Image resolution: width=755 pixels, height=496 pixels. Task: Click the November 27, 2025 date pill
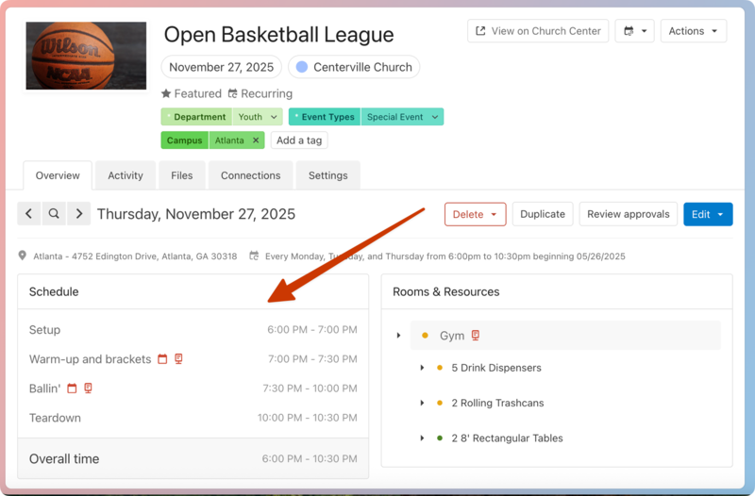[222, 67]
